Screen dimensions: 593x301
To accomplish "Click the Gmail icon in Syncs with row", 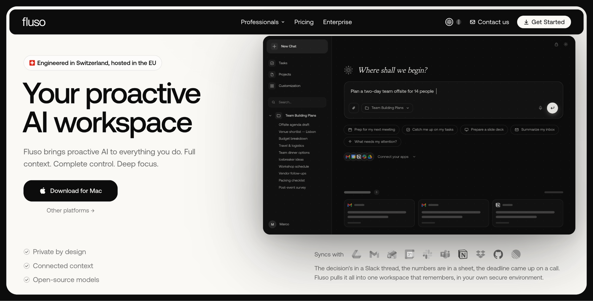I will [x=374, y=254].
